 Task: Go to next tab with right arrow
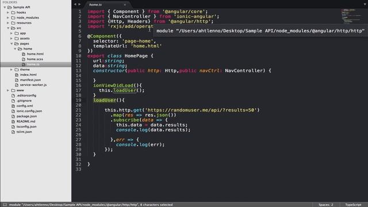pyautogui.click(x=79, y=4)
